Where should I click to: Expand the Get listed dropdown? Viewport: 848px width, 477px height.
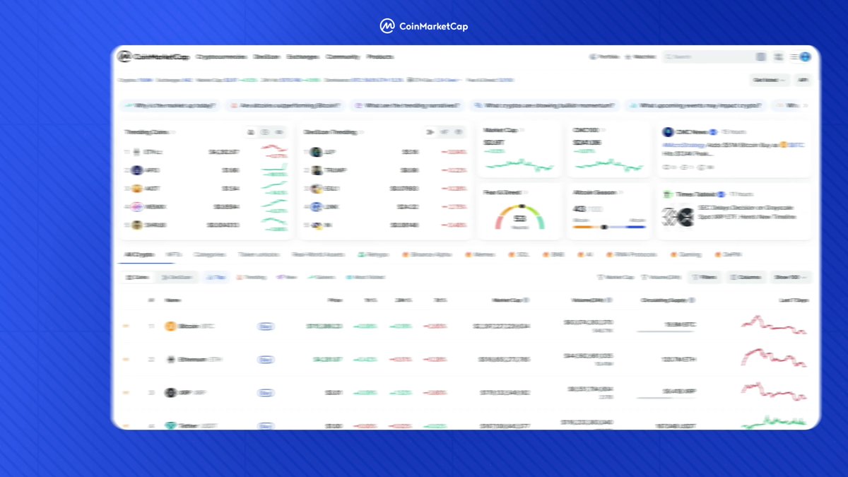770,81
